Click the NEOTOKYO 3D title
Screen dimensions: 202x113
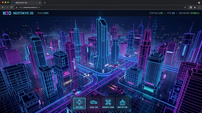[x=23, y=13]
